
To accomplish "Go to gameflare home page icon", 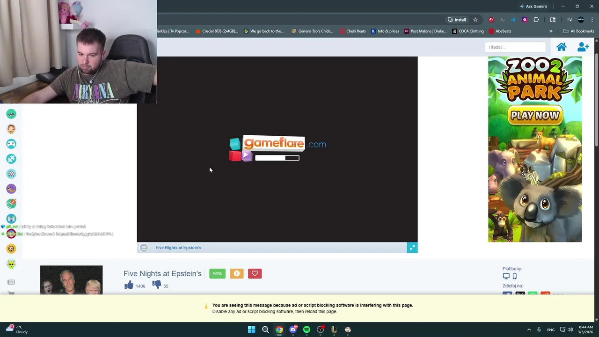I will [x=562, y=47].
